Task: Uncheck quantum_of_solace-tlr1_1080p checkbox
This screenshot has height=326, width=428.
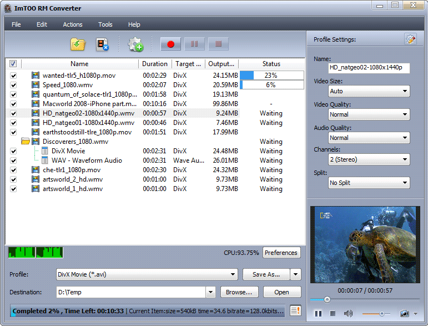Action: (13, 94)
